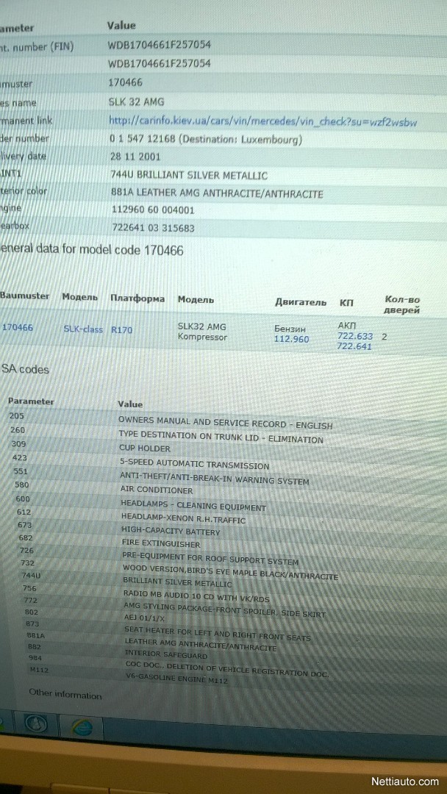Click the SA codes section heading
Screen dimensions: 447x794
coord(25,369)
